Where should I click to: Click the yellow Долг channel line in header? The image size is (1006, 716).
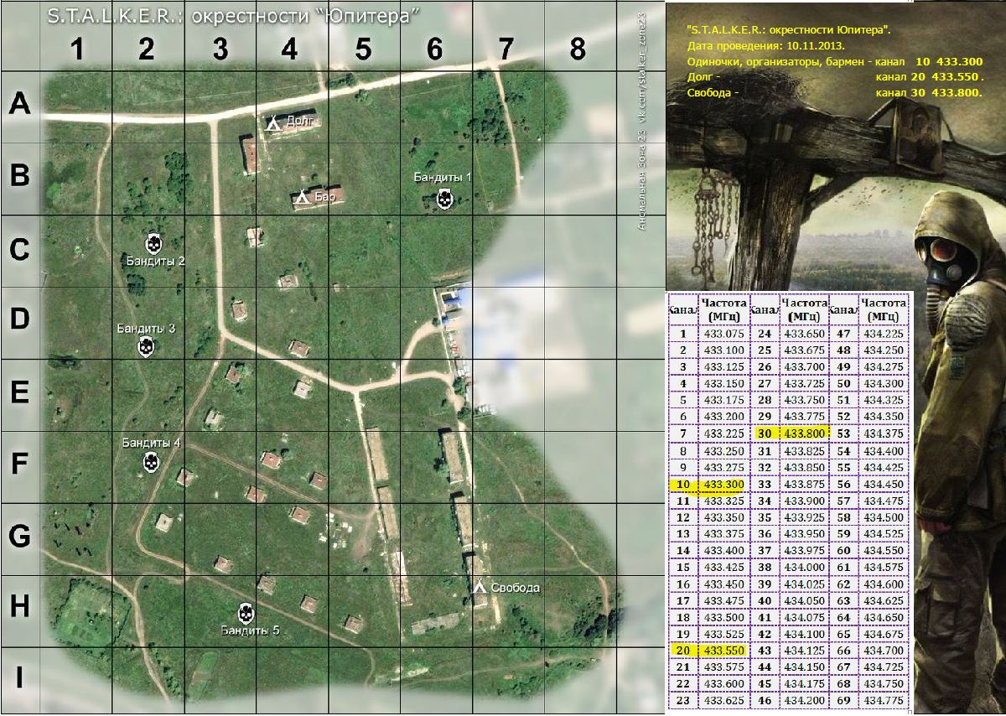834,77
